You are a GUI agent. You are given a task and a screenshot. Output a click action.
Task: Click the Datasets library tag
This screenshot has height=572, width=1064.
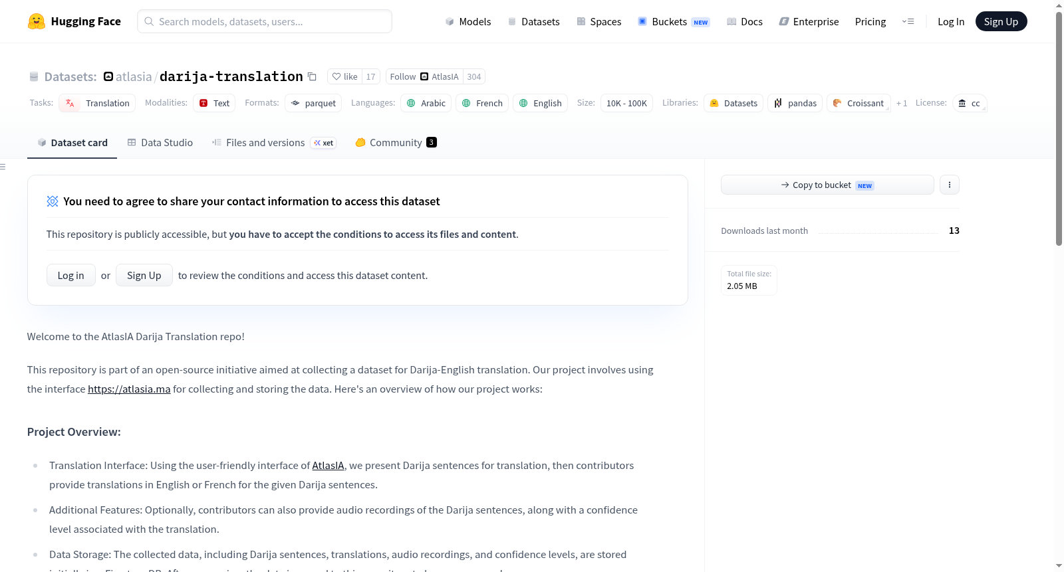click(733, 103)
